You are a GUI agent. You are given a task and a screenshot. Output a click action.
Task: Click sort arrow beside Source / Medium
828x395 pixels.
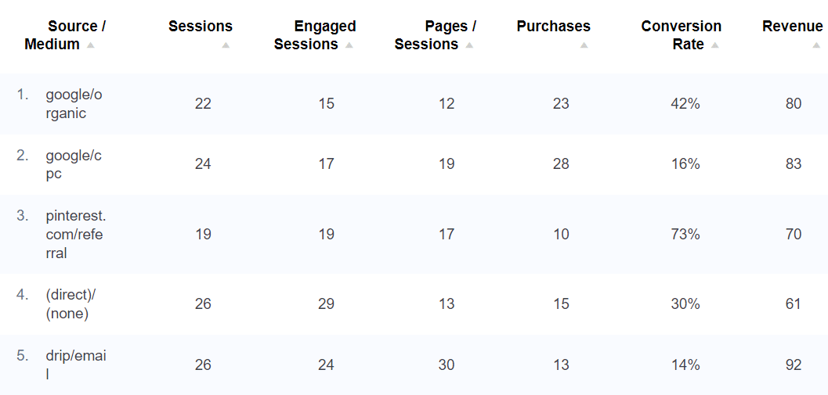[90, 45]
